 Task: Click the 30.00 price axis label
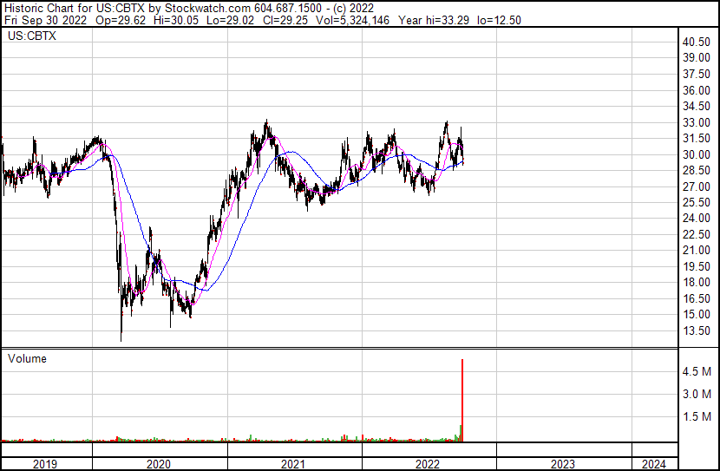(697, 154)
